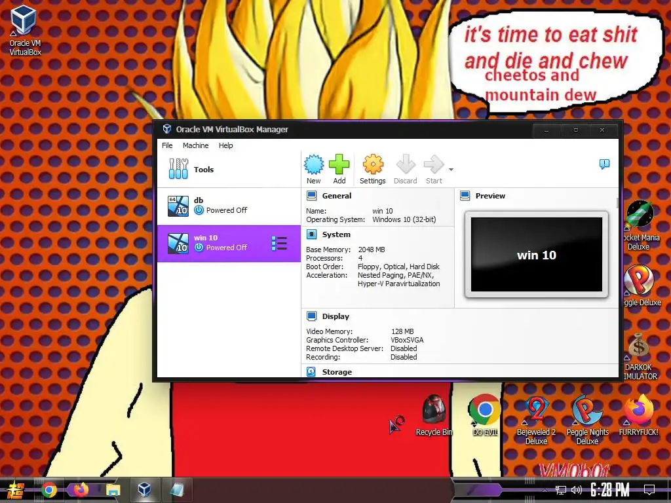This screenshot has width=671, height=503.
Task: Click the Peggle Nights Deluxe desktop icon
Action: (x=587, y=420)
